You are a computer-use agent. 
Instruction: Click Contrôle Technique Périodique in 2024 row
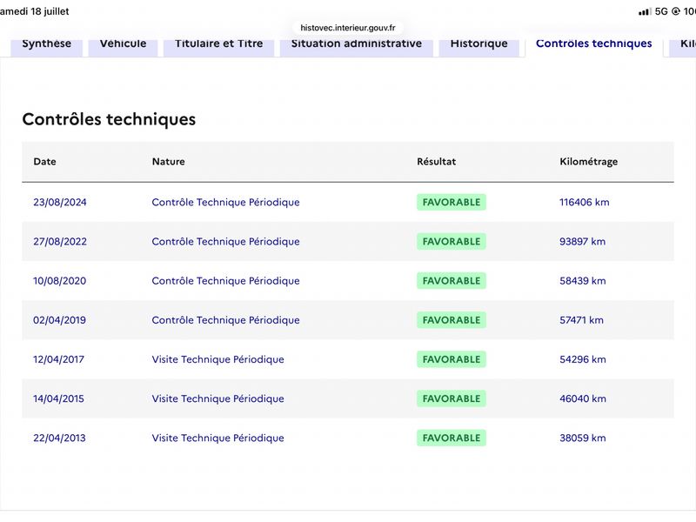click(x=225, y=203)
